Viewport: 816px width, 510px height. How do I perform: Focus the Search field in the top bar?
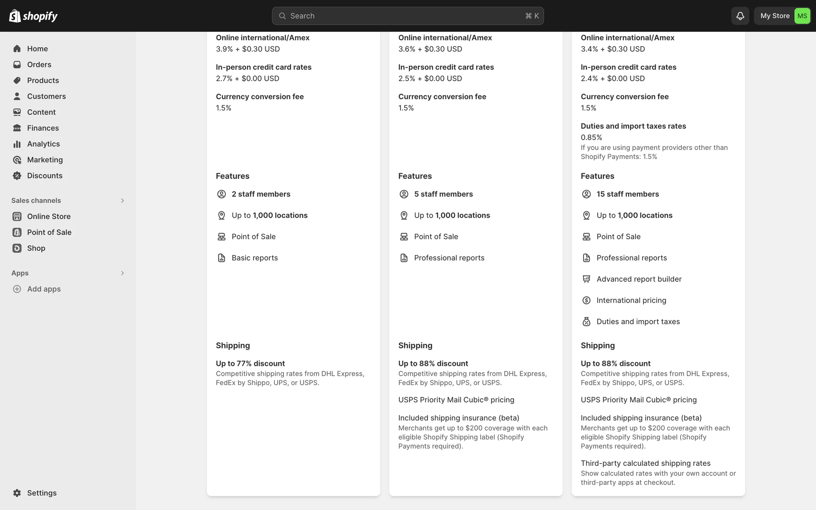tap(407, 16)
